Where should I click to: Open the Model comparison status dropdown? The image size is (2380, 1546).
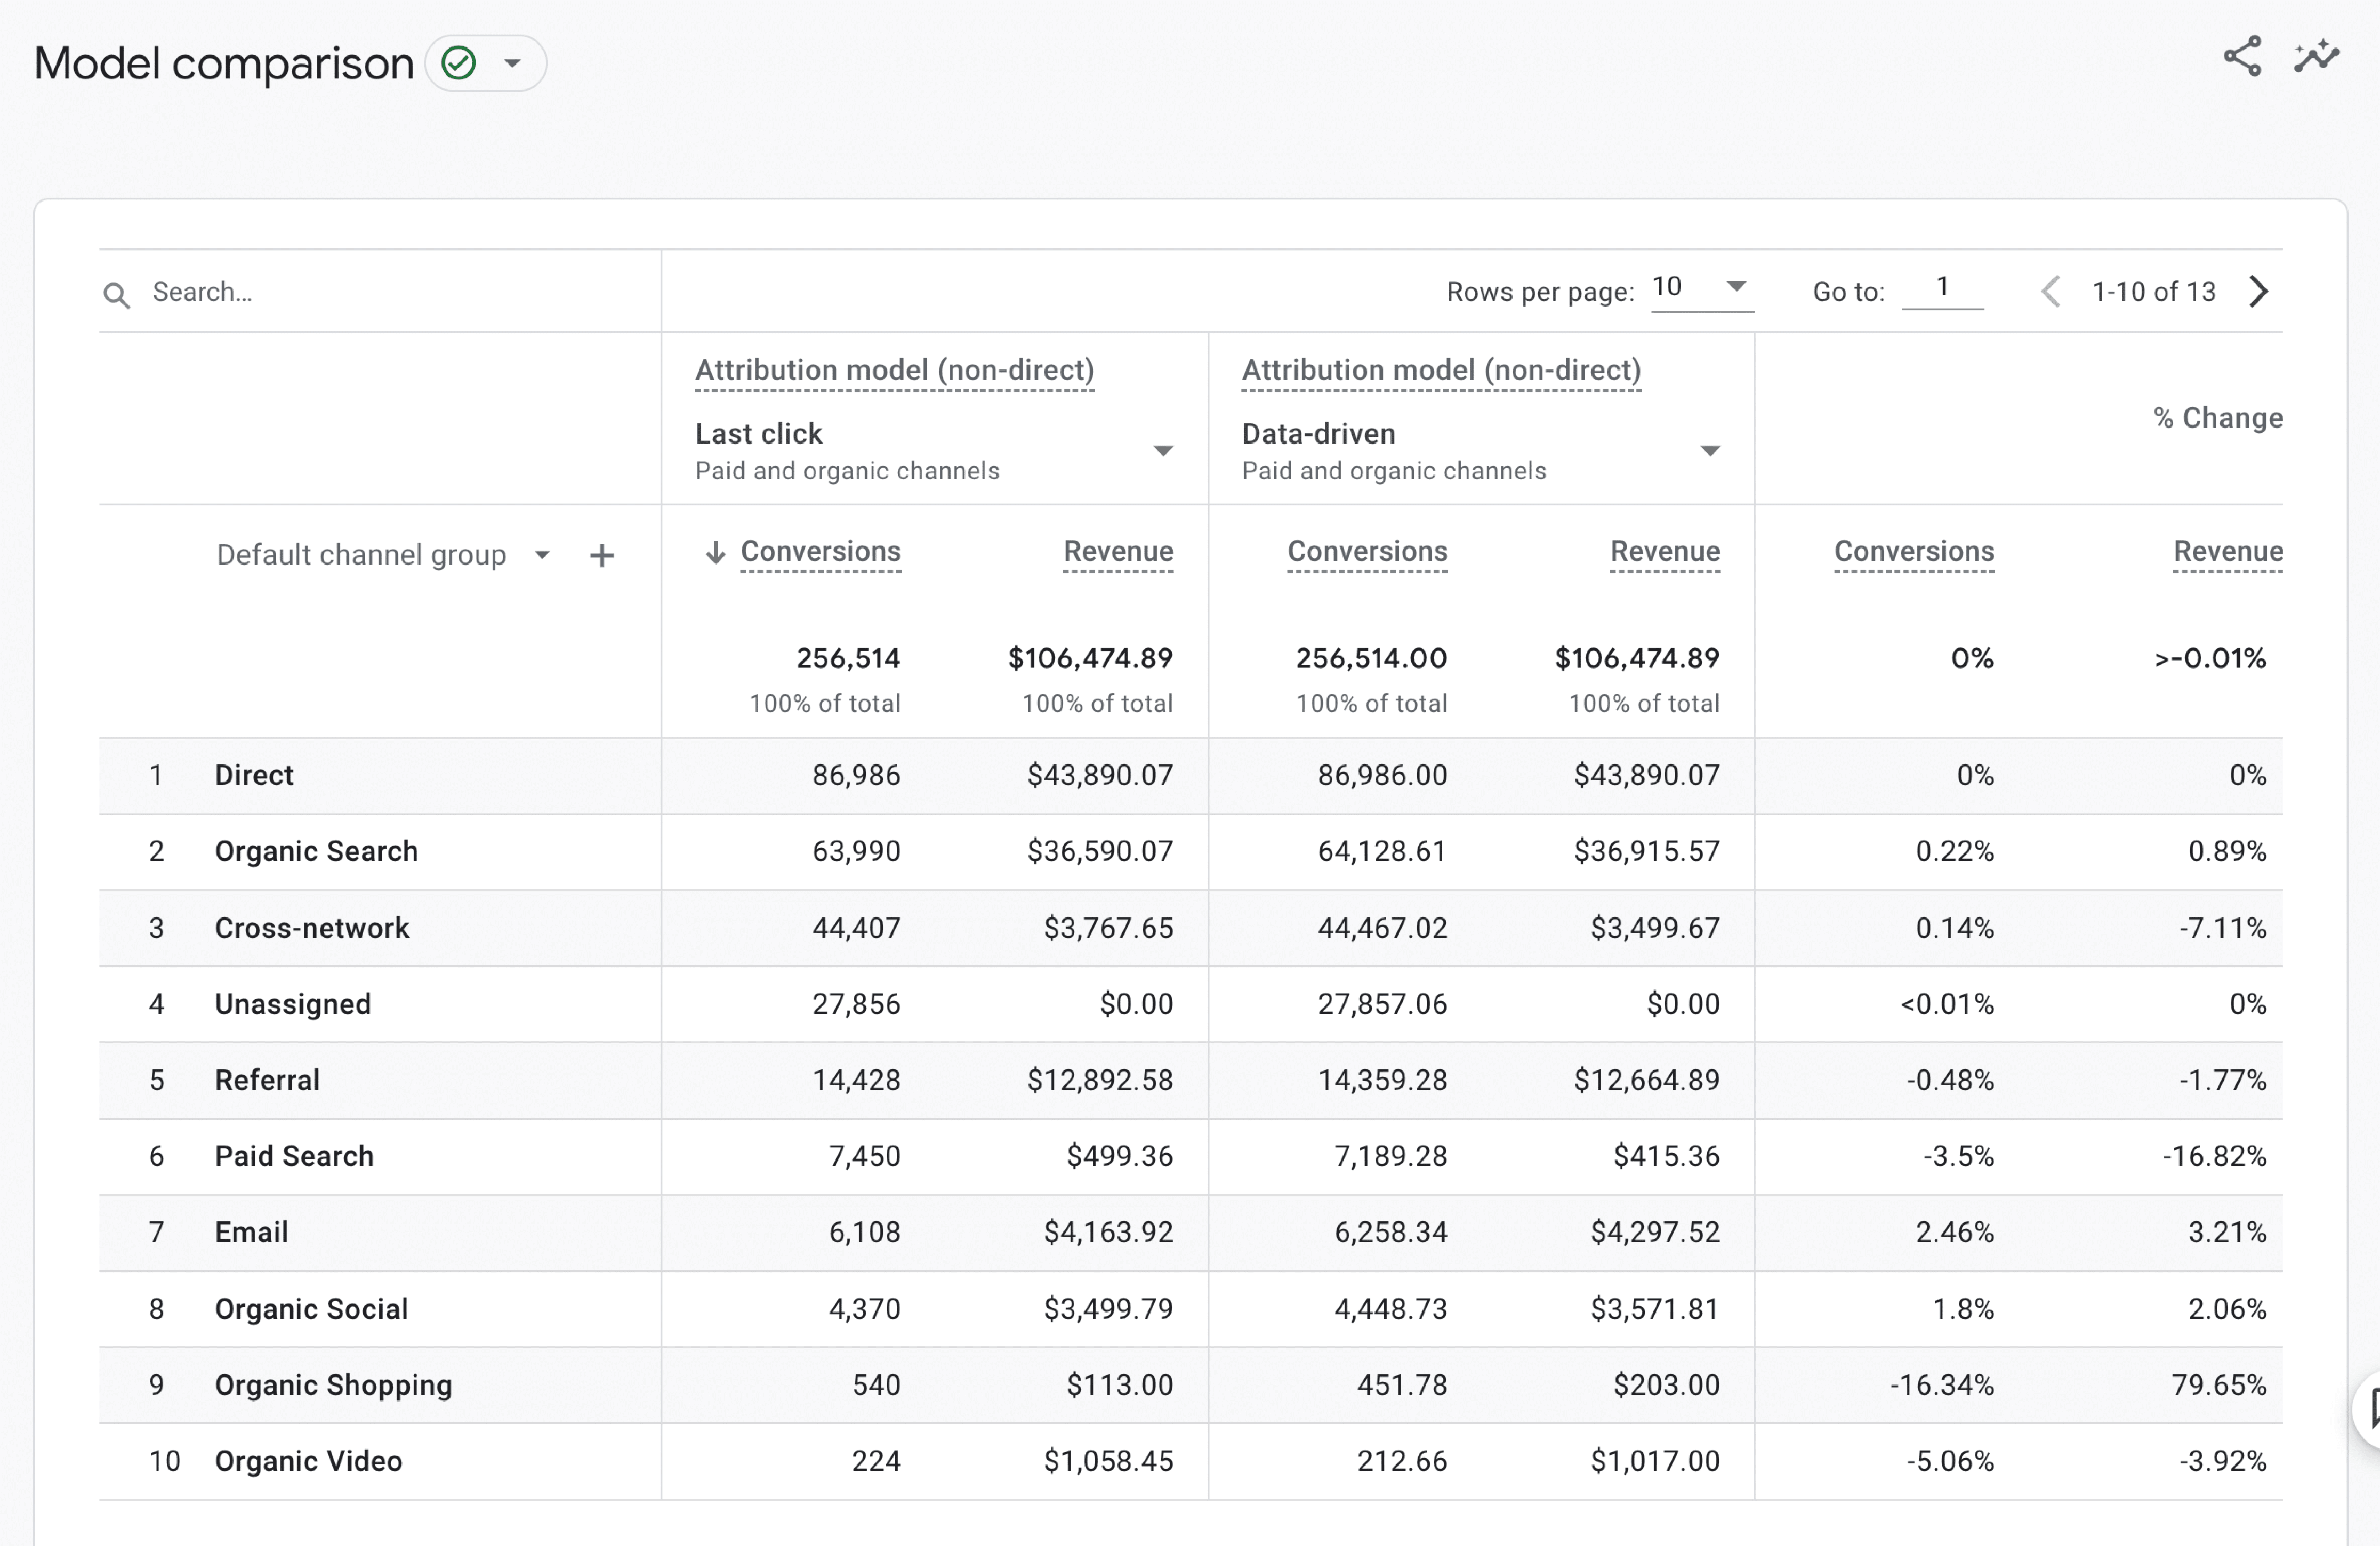pos(513,63)
